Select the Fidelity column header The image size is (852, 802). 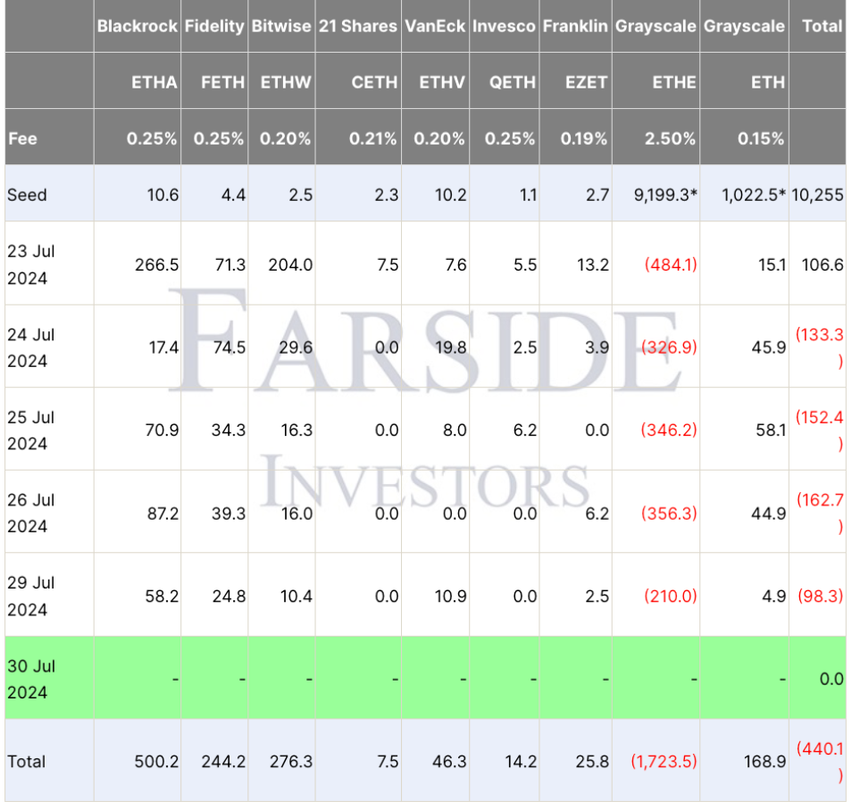[214, 26]
